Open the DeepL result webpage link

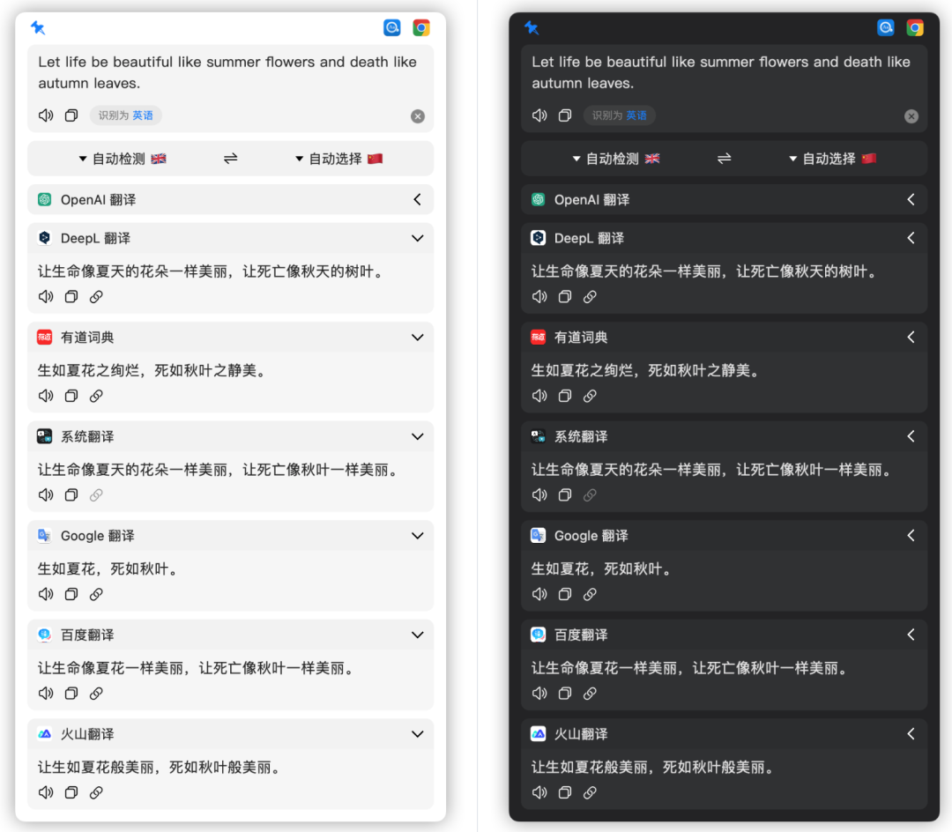[x=96, y=297]
